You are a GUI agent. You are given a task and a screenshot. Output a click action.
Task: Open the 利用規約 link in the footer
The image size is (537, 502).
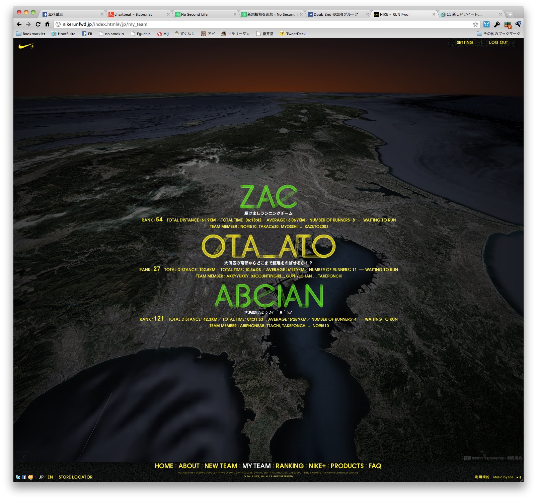(x=482, y=477)
